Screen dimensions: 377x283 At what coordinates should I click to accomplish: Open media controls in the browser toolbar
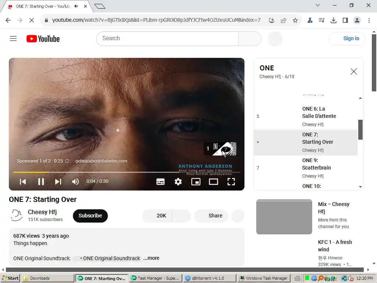321,20
